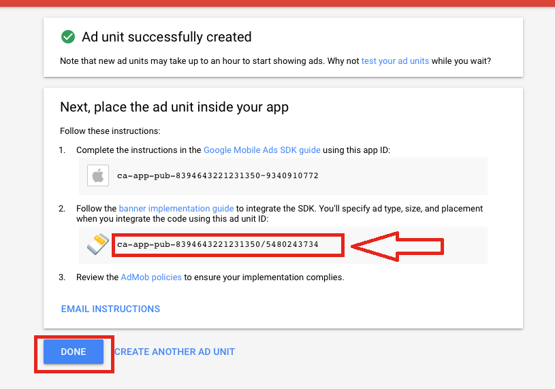Click EMAIL INSTRUCTIONS

point(110,309)
